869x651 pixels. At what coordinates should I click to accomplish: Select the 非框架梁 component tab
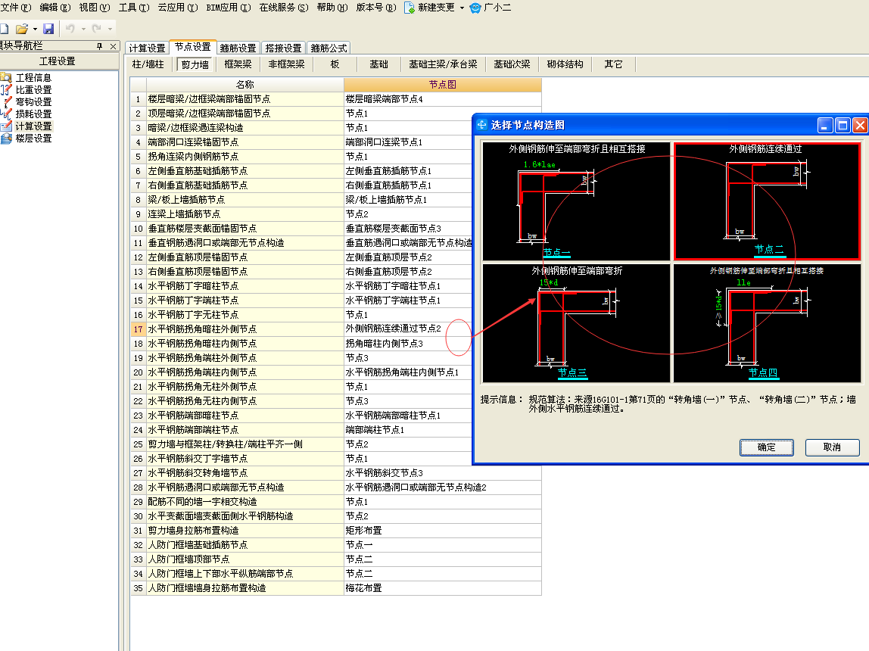pyautogui.click(x=287, y=64)
